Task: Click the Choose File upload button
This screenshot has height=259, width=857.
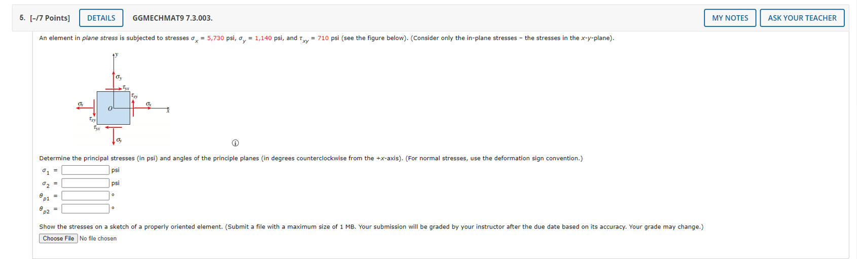Action: (58, 239)
